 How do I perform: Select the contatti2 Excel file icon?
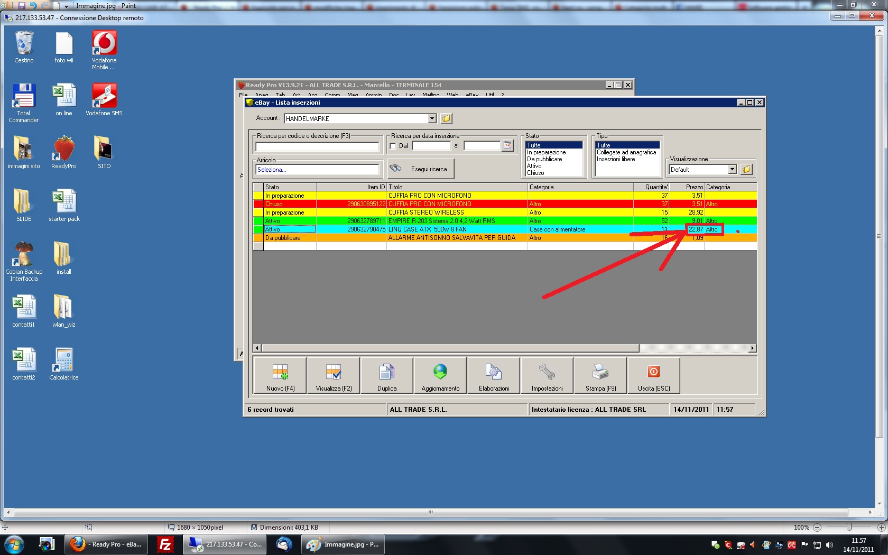[24, 364]
